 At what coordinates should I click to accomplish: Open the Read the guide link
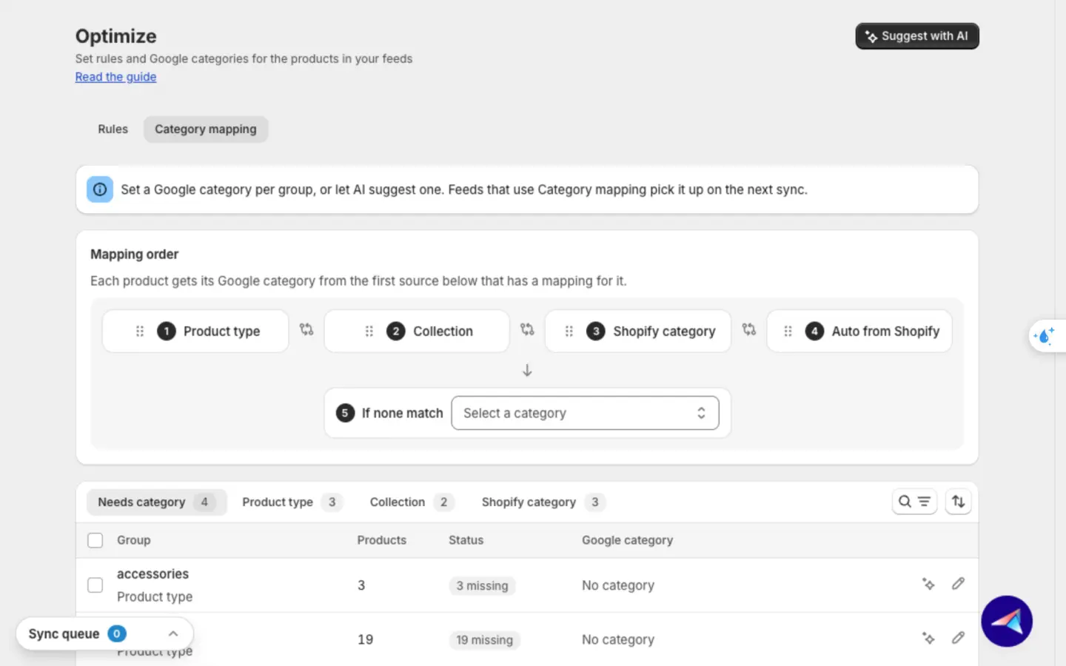tap(115, 77)
